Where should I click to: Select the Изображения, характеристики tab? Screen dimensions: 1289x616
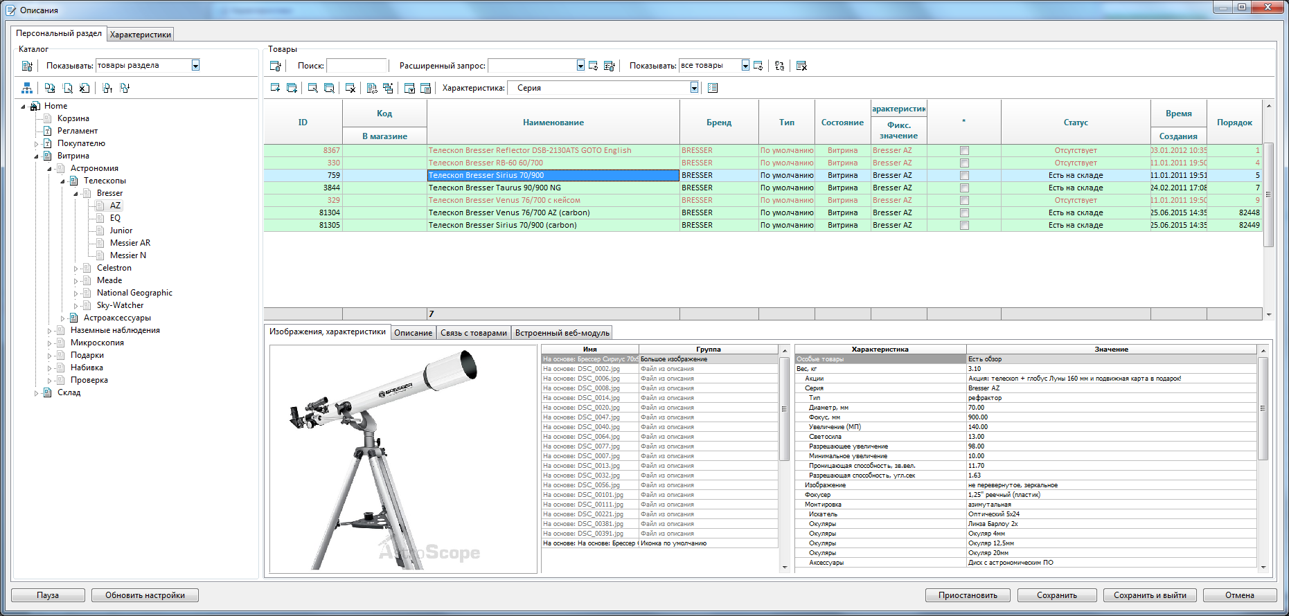(328, 332)
